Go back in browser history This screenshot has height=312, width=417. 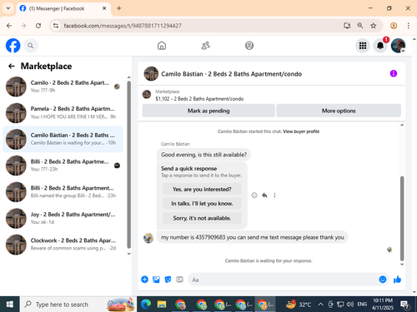[x=9, y=26]
